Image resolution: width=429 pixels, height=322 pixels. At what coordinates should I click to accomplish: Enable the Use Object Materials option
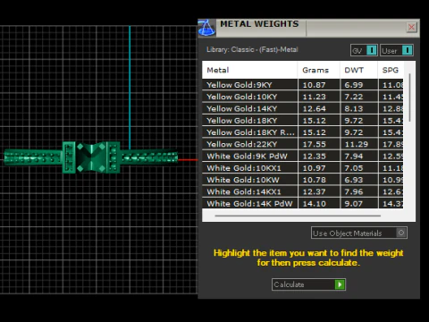(x=359, y=233)
